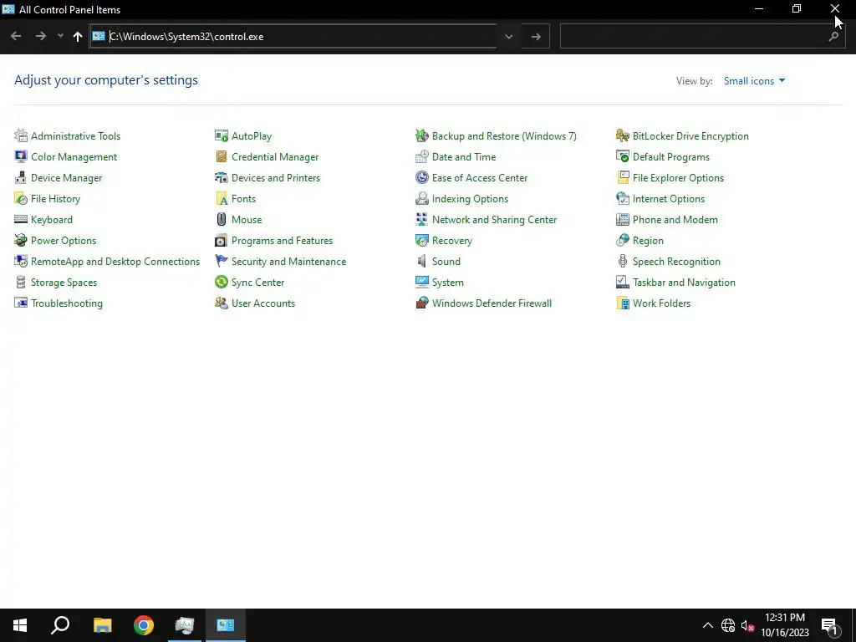Click the Windows Defender Firewall icon
Image resolution: width=856 pixels, height=642 pixels.
(422, 303)
